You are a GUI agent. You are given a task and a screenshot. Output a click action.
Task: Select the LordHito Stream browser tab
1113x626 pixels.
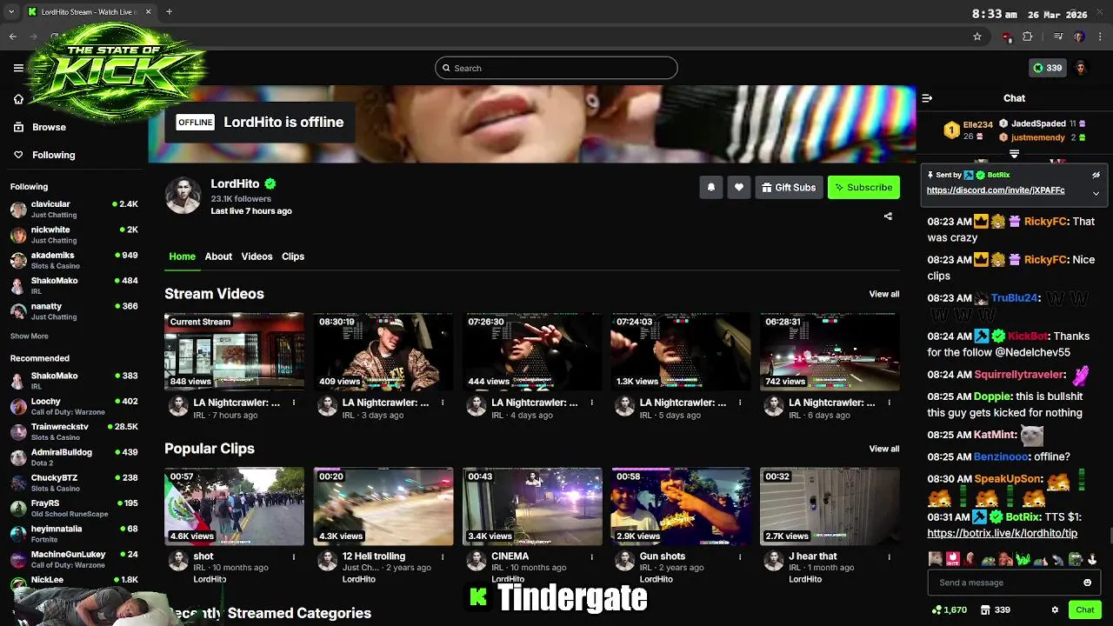click(x=89, y=12)
